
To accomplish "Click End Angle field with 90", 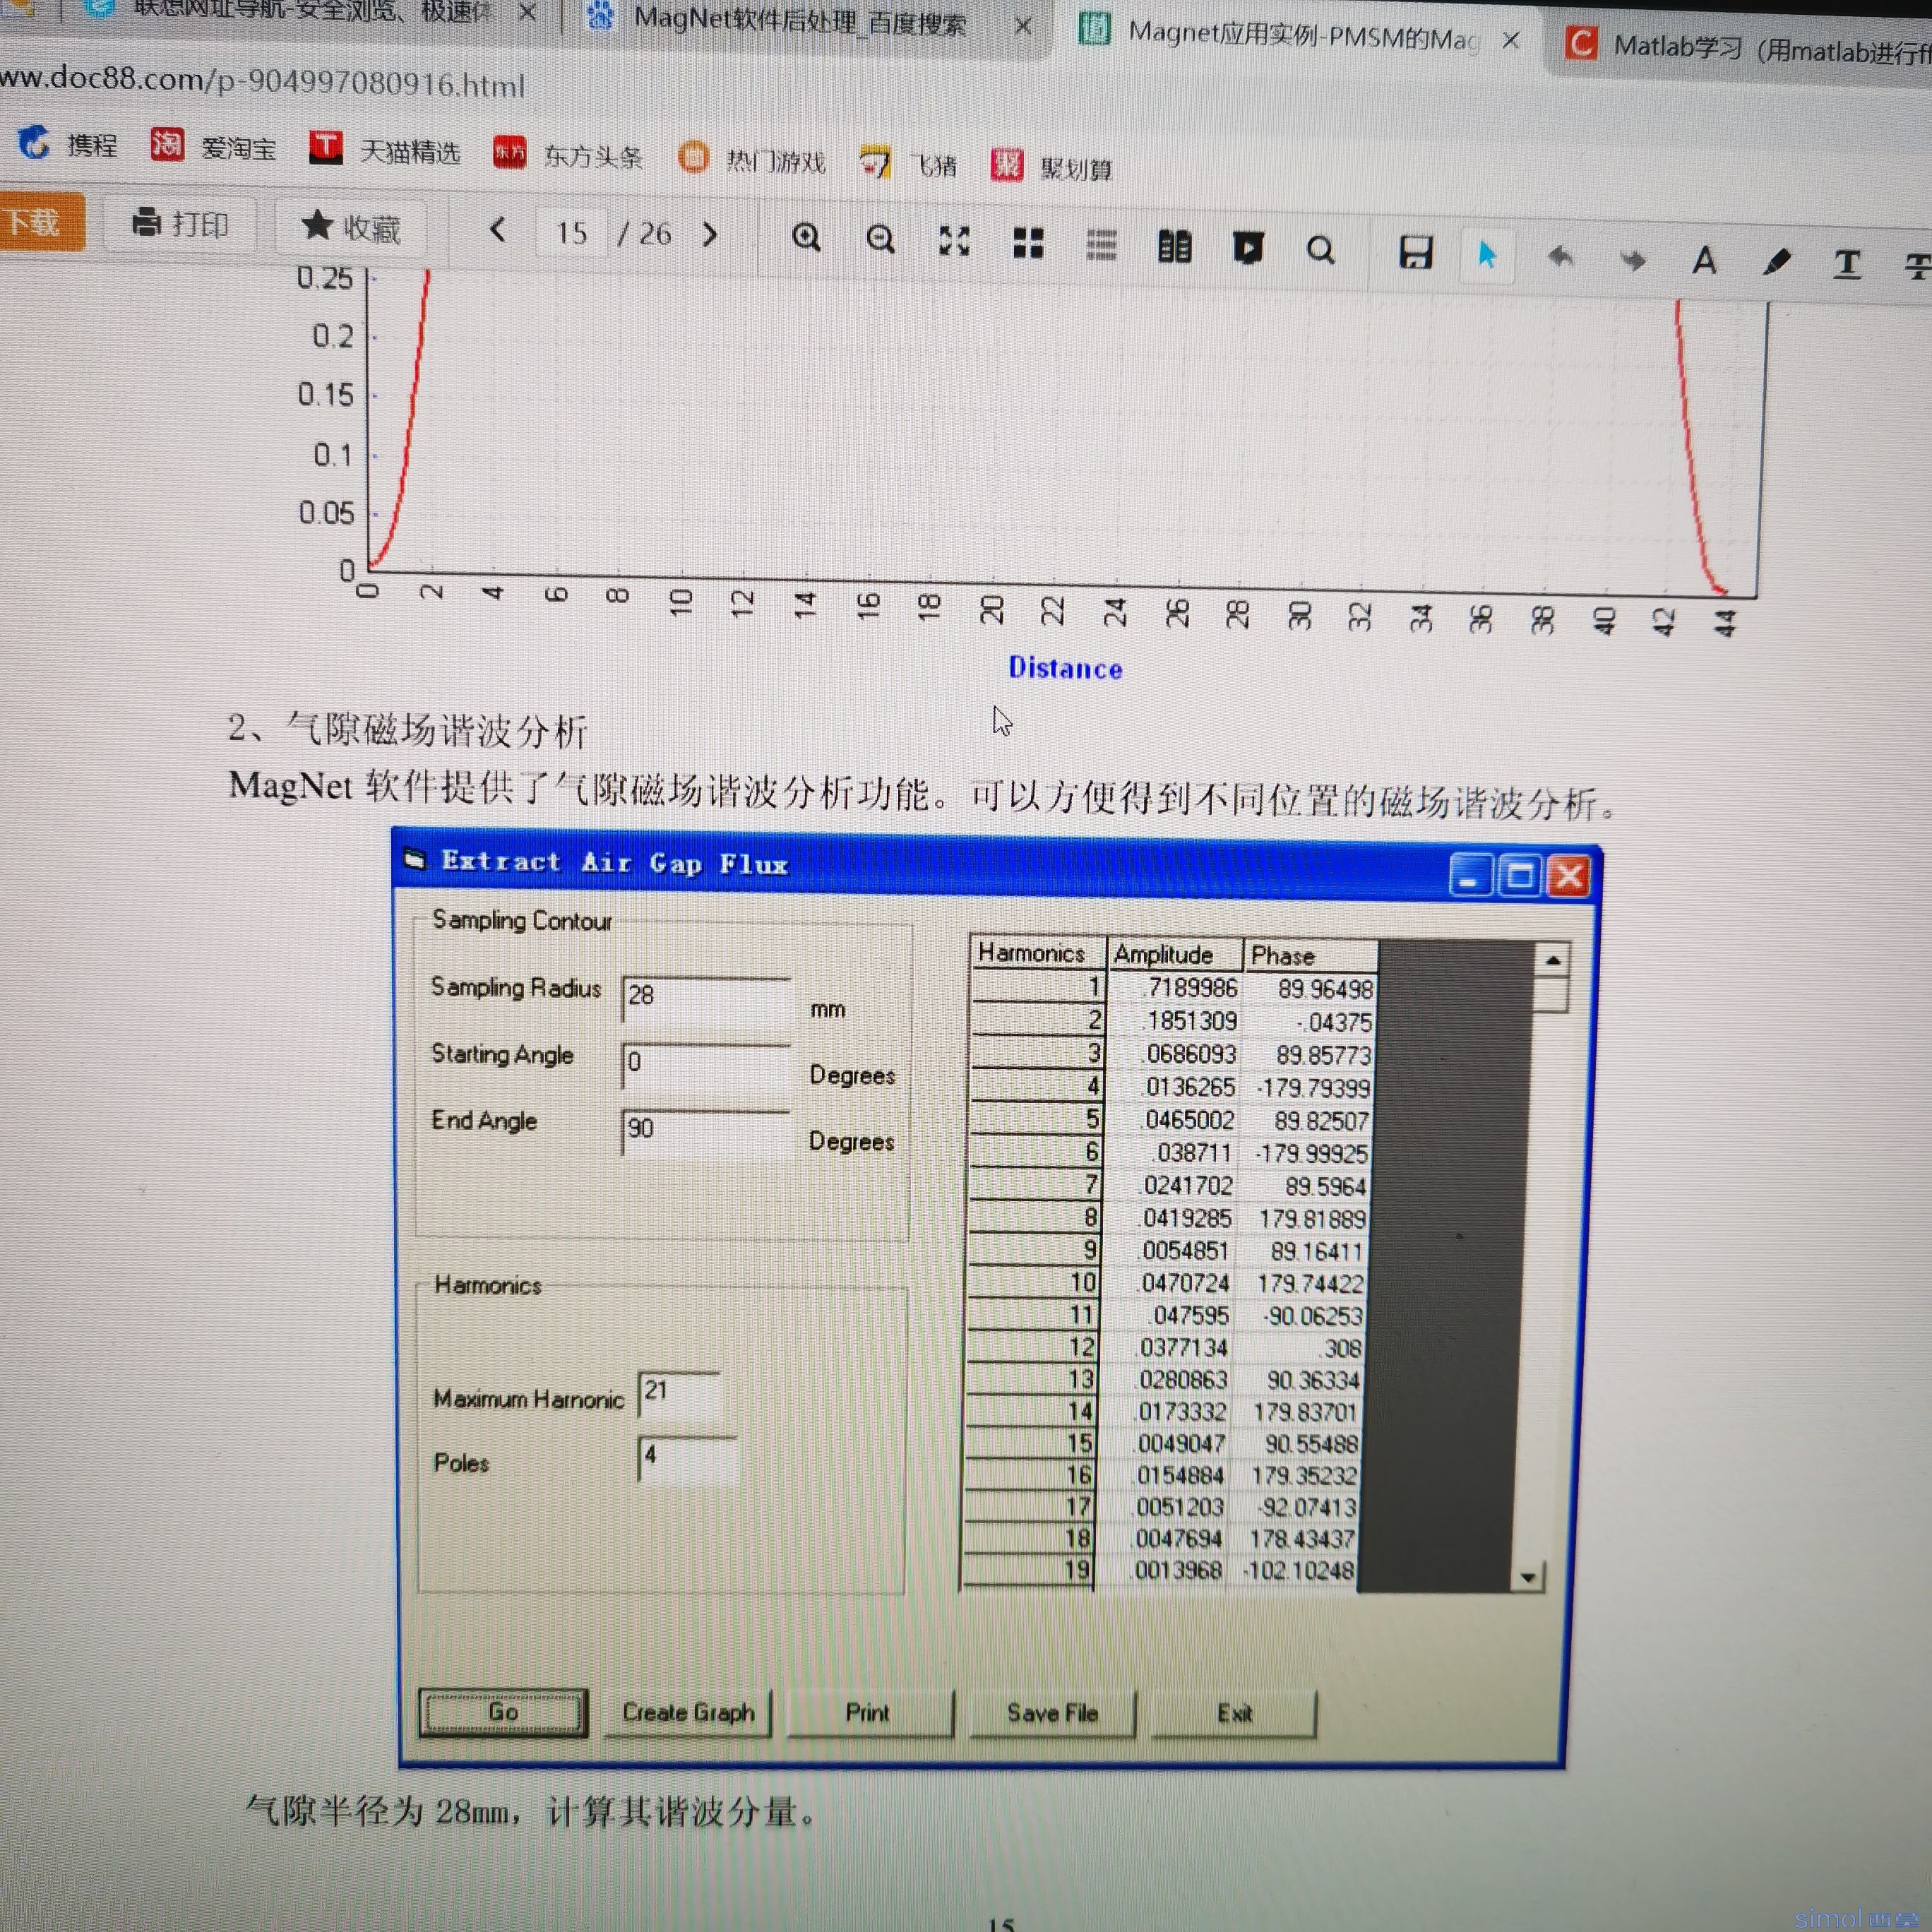I will 706,1132.
